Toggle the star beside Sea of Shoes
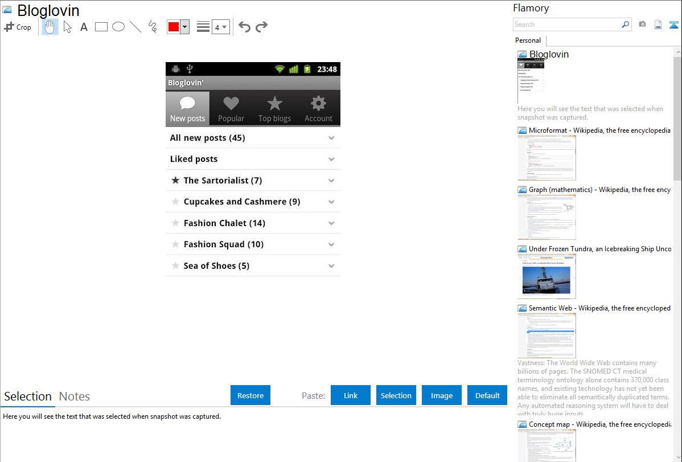The height and width of the screenshot is (462, 682). click(x=175, y=265)
